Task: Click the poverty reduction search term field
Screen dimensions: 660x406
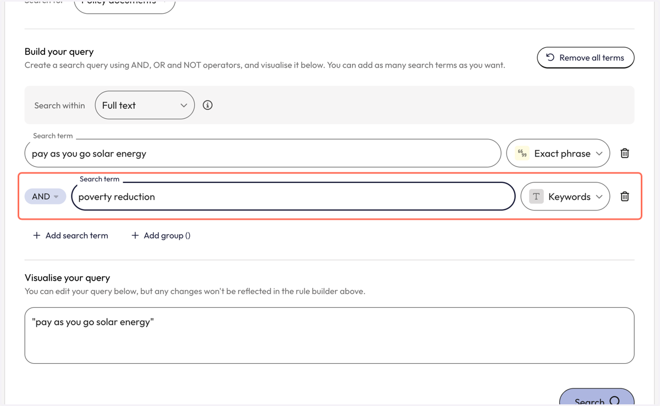Action: click(x=293, y=196)
